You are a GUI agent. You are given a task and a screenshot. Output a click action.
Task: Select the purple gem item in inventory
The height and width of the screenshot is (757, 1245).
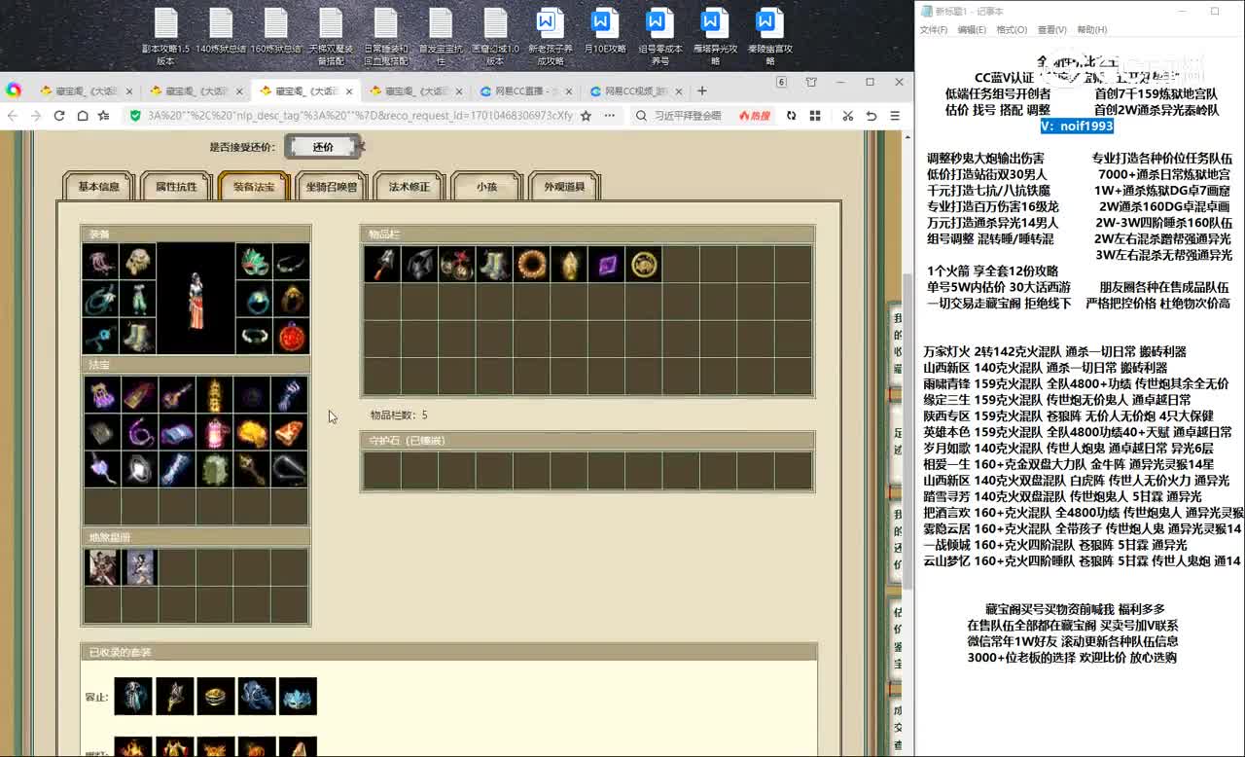pos(606,265)
